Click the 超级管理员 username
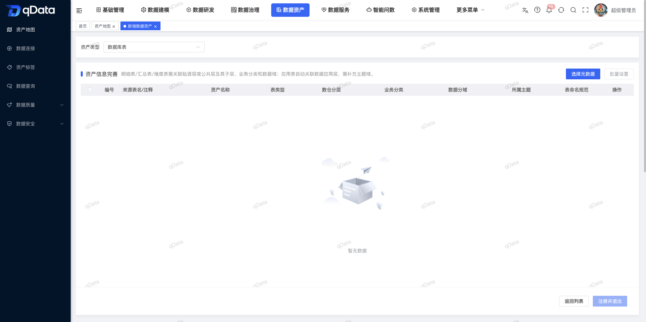Image resolution: width=646 pixels, height=322 pixels. click(623, 10)
